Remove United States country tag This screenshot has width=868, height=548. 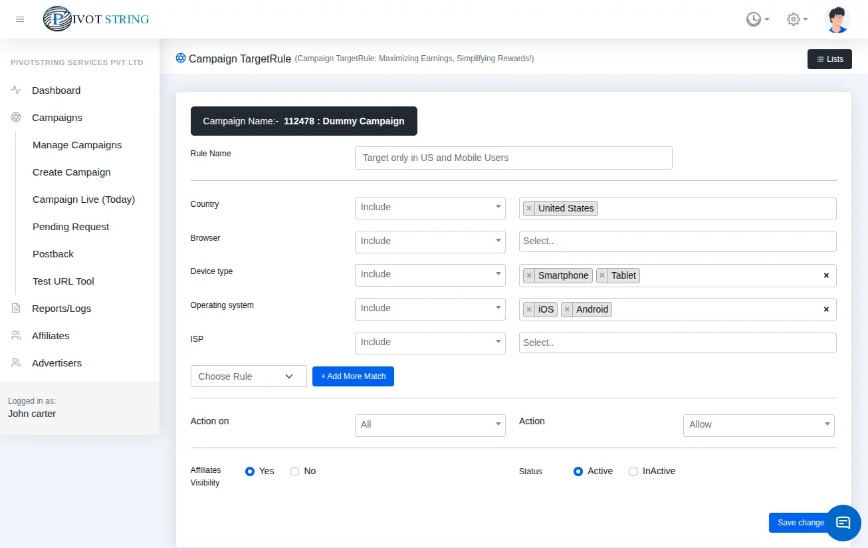pyautogui.click(x=529, y=208)
